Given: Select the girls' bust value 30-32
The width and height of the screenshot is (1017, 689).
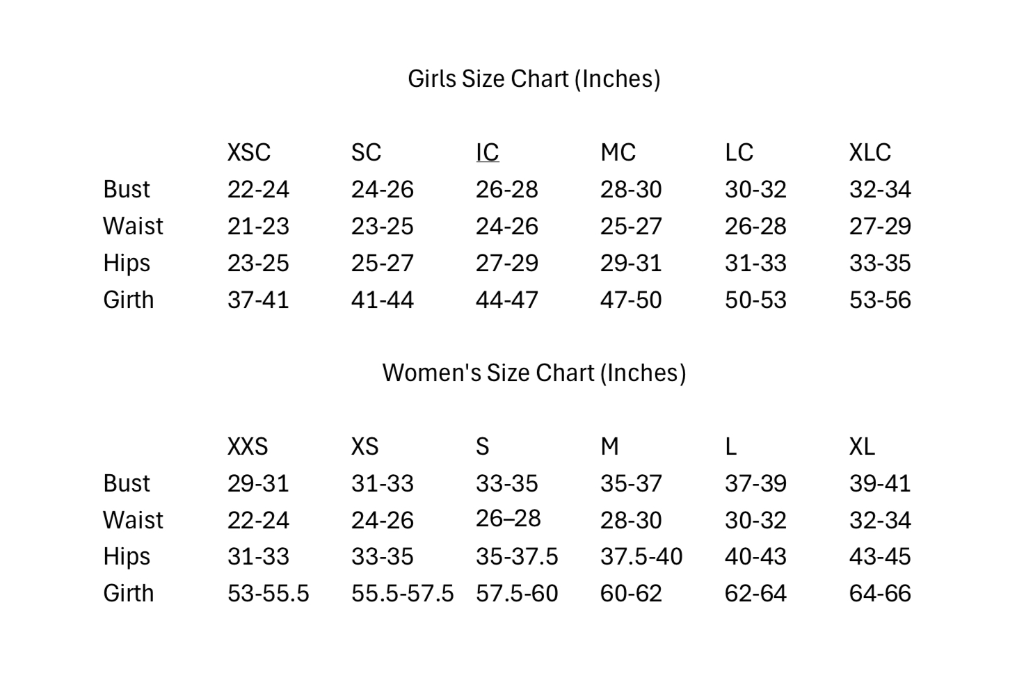Looking at the screenshot, I should click(x=755, y=189).
